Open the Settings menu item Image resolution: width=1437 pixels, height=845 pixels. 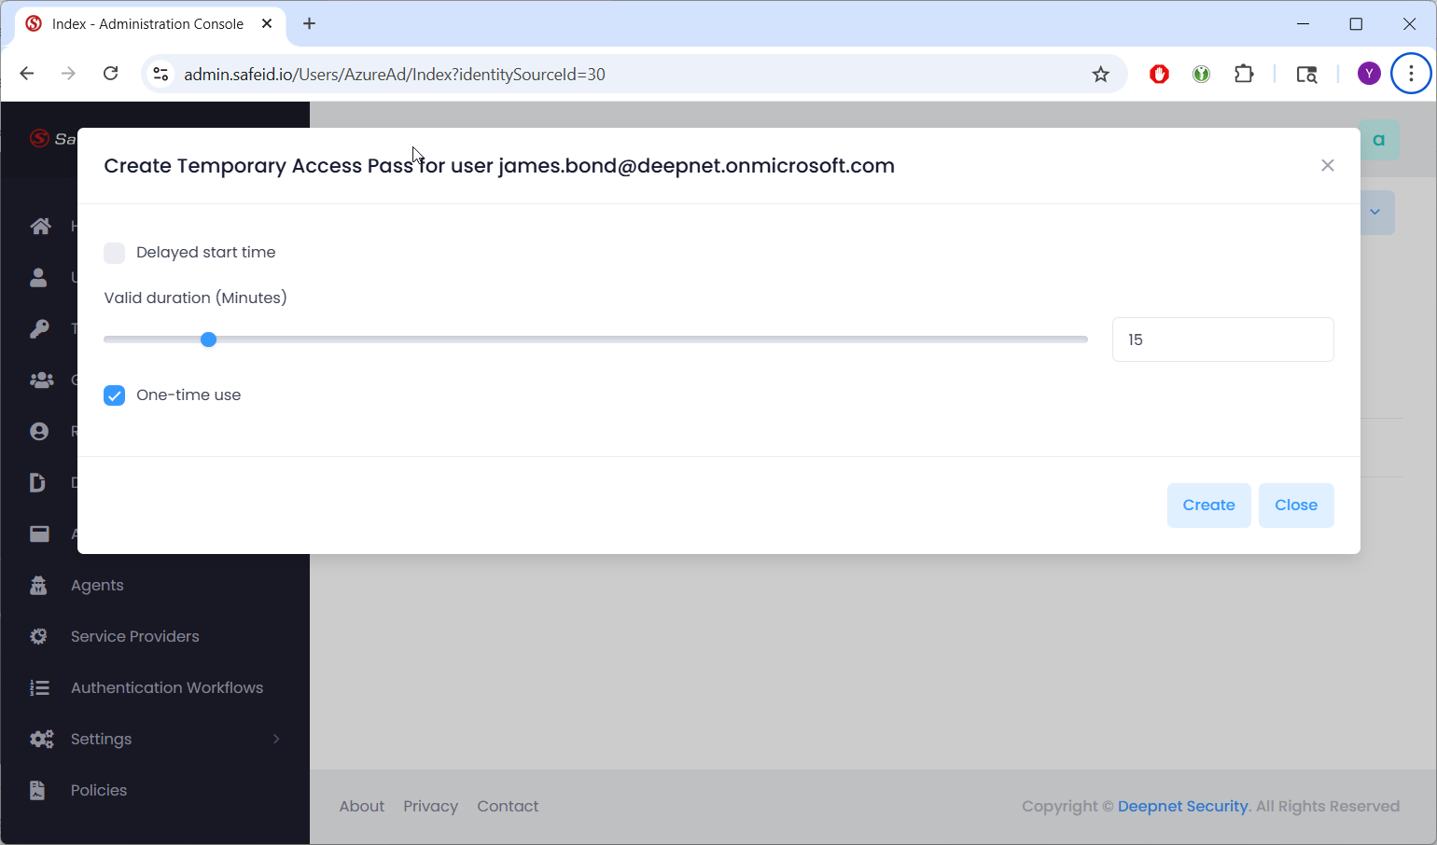pyautogui.click(x=101, y=739)
